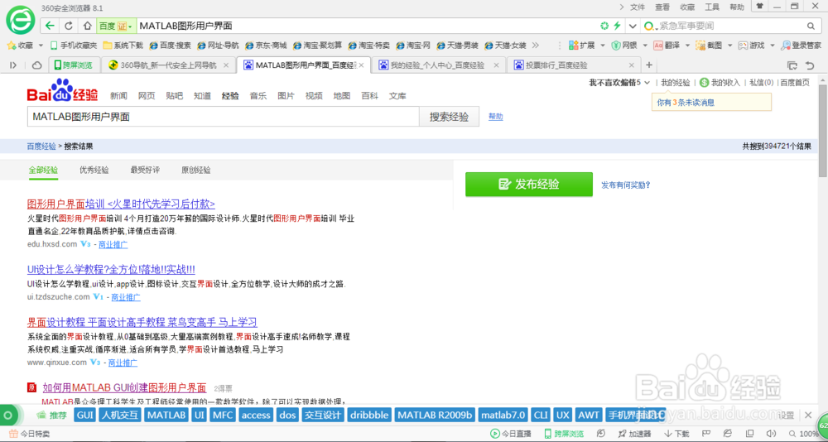Screen dimensions: 828x442
Task: Click the restore closed tab undo icon
Action: click(x=810, y=65)
